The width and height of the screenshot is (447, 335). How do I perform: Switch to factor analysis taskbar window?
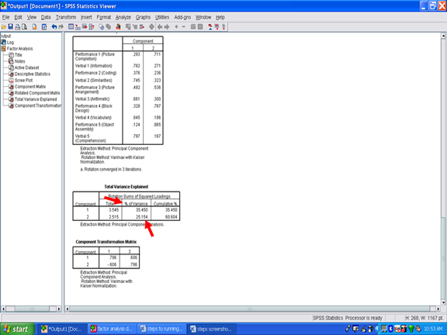pos(112,329)
